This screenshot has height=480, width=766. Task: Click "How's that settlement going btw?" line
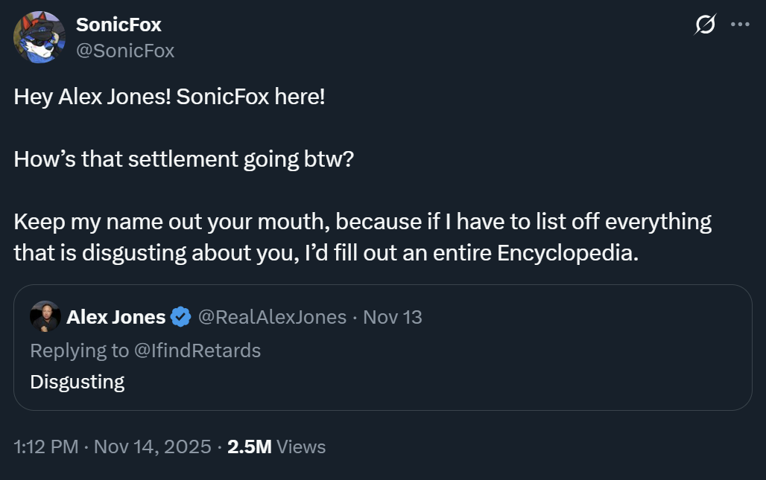click(x=183, y=159)
